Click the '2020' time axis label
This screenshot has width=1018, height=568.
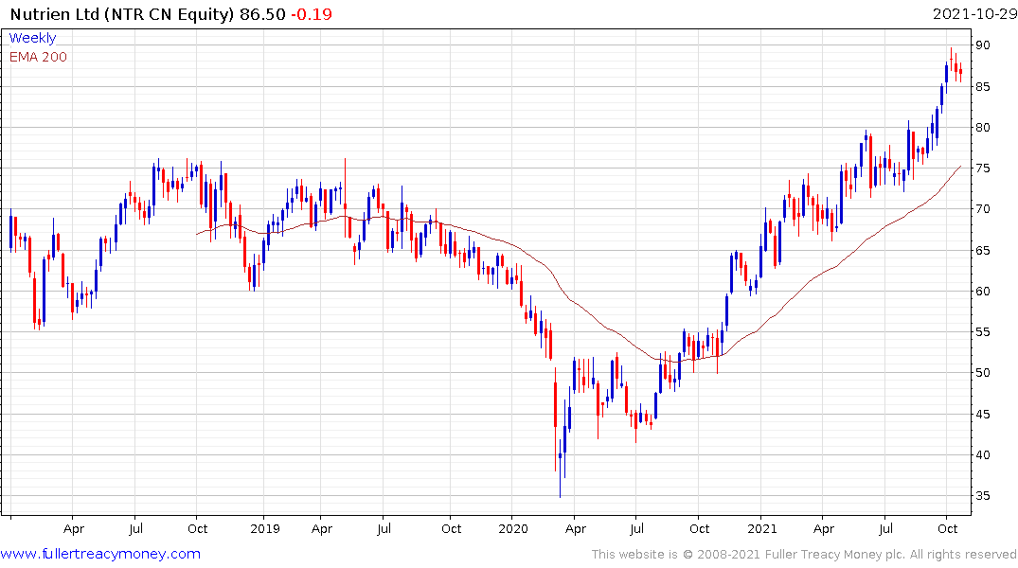click(x=513, y=528)
